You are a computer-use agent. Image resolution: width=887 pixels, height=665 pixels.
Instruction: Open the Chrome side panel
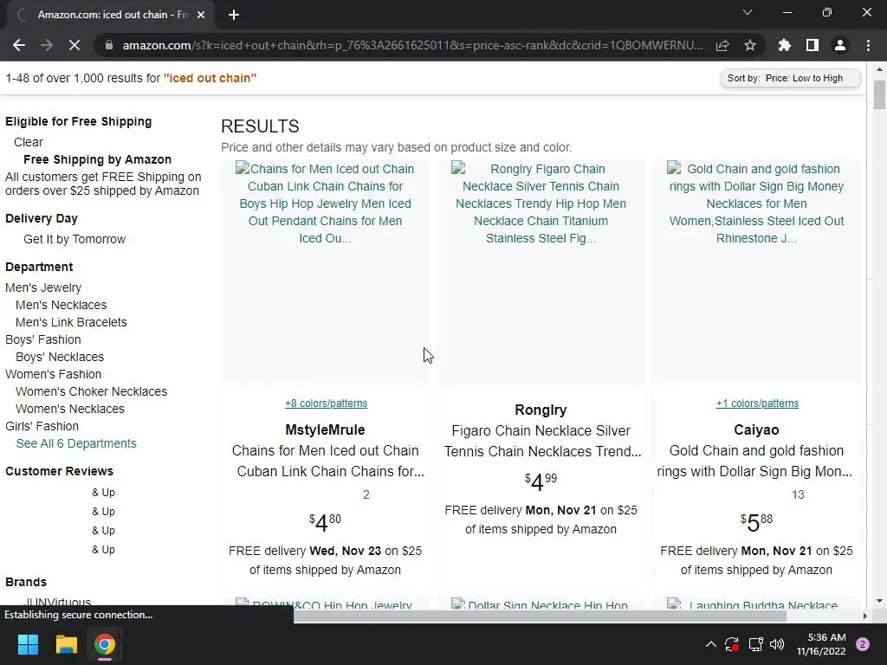[x=813, y=45]
